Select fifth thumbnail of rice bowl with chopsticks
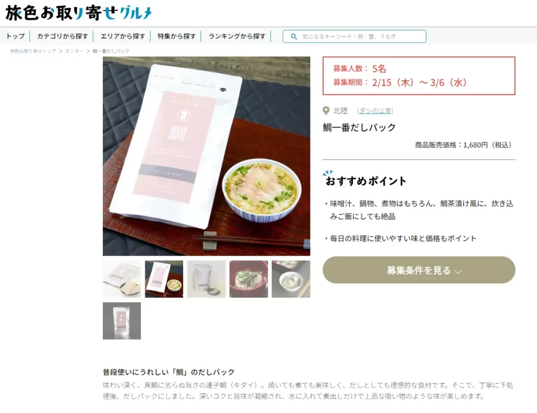Screen dimensions: 537x413 point(291,279)
